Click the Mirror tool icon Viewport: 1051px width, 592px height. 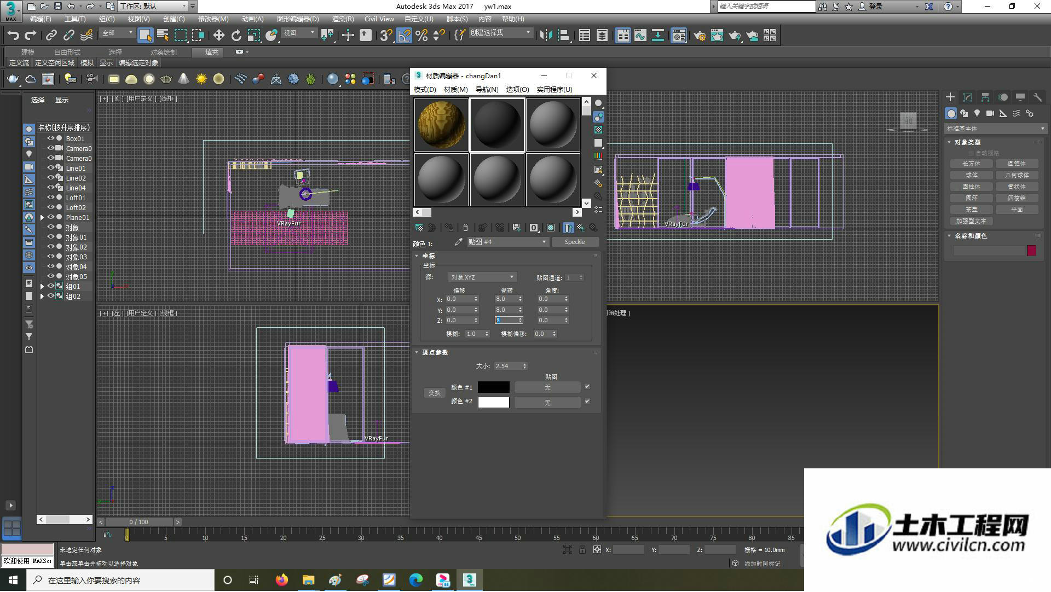546,36
